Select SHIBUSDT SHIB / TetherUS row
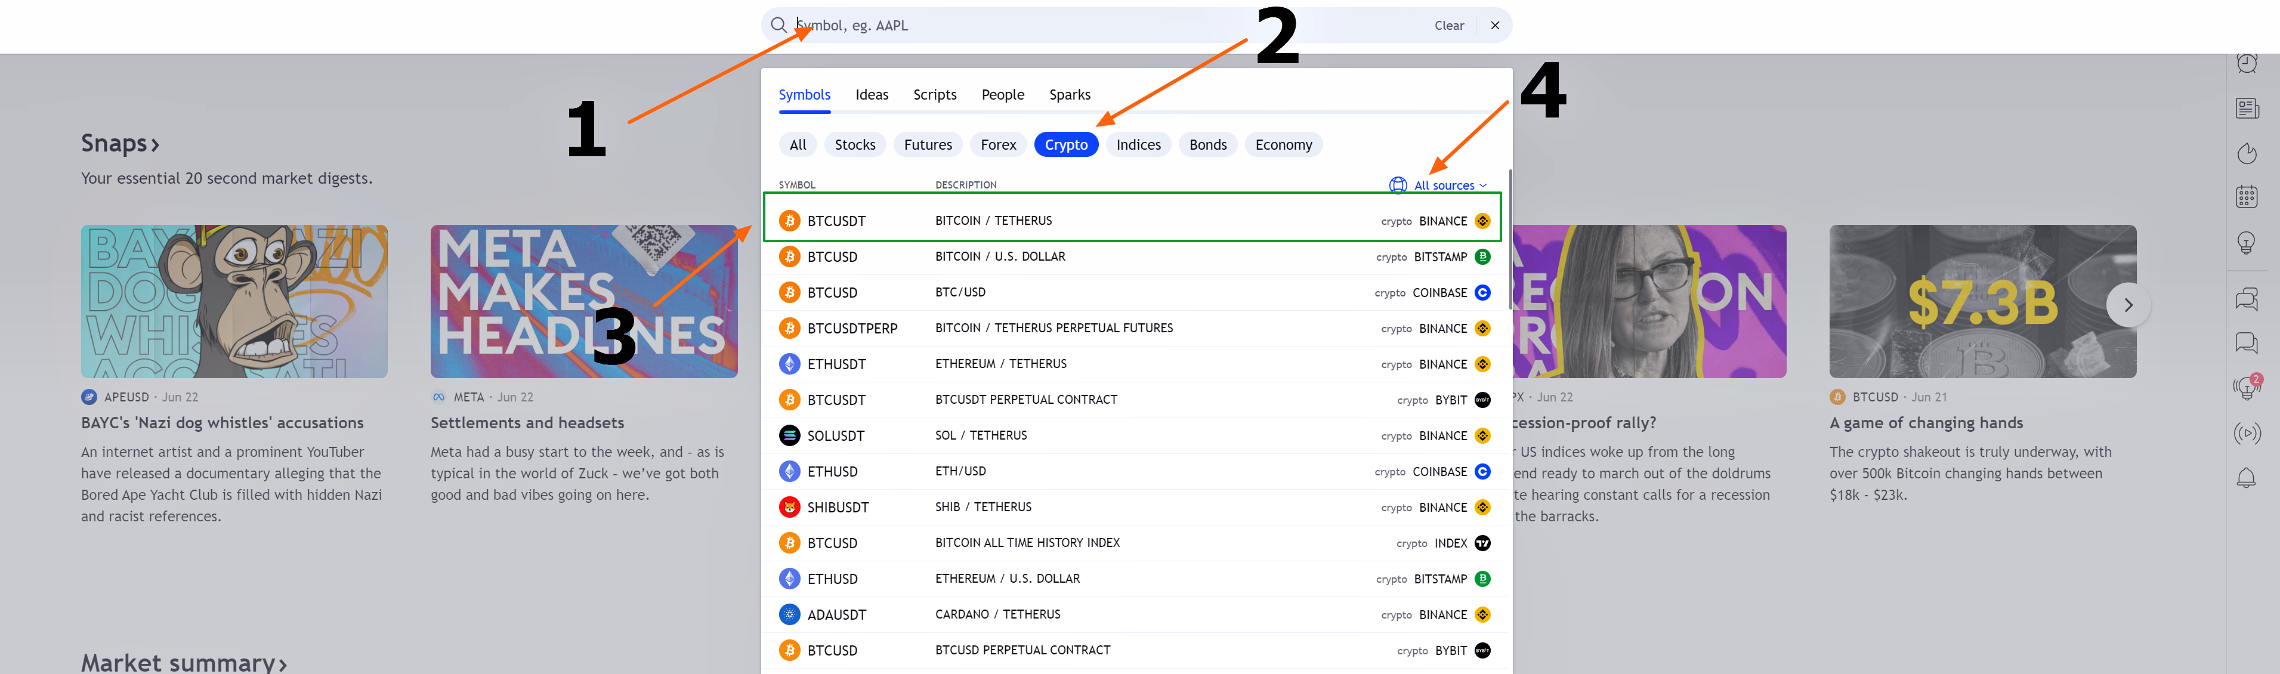The width and height of the screenshot is (2280, 674). (1134, 508)
